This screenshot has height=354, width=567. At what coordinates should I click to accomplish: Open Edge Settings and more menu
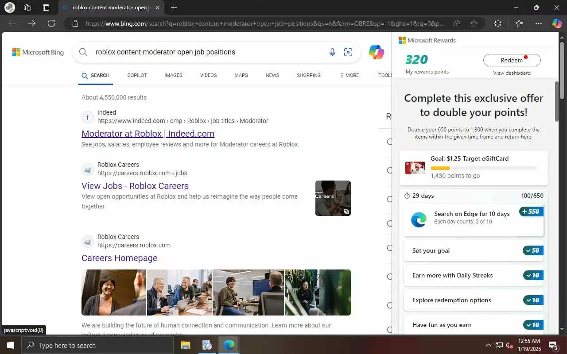(x=539, y=23)
